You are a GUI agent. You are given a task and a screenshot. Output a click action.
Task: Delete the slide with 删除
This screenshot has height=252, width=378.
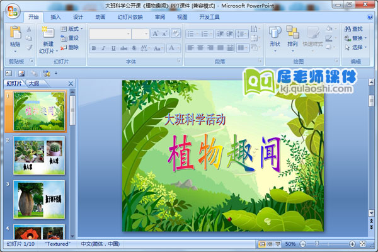pos(69,47)
